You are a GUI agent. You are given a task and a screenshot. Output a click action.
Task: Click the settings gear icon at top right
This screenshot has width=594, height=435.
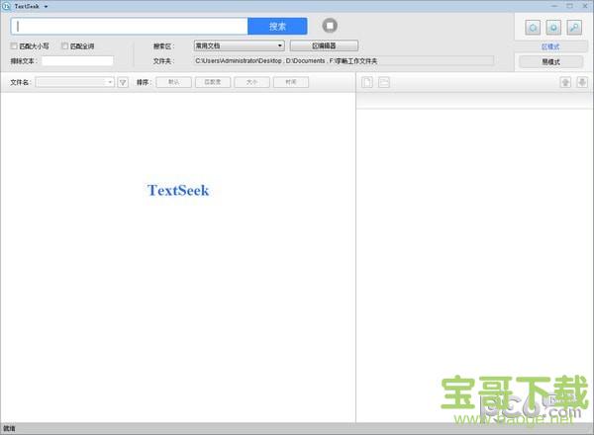point(553,28)
